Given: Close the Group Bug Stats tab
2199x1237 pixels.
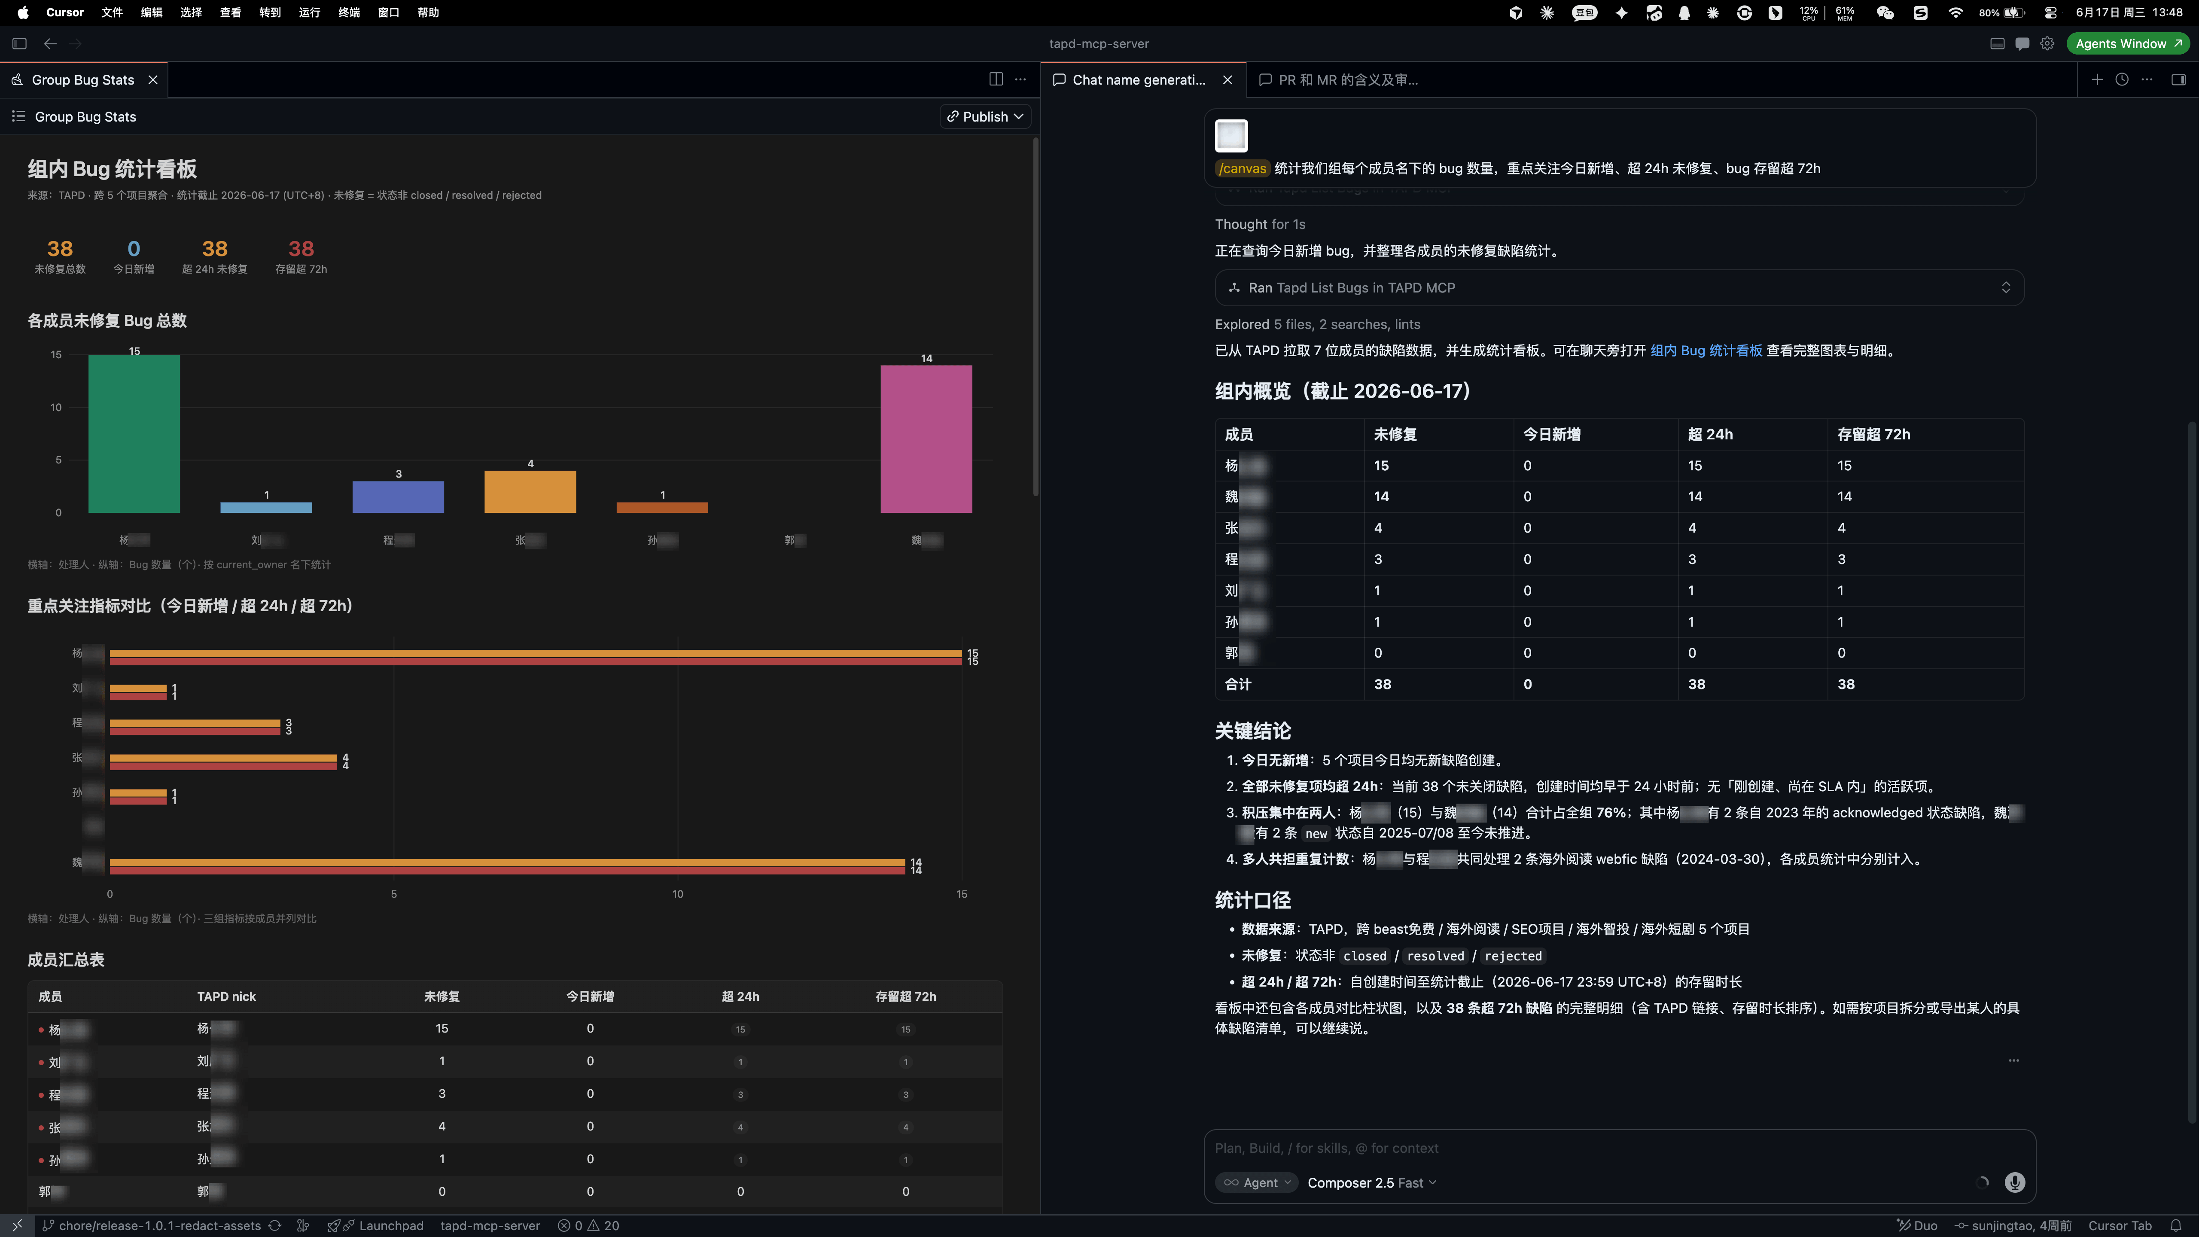Looking at the screenshot, I should click(153, 79).
